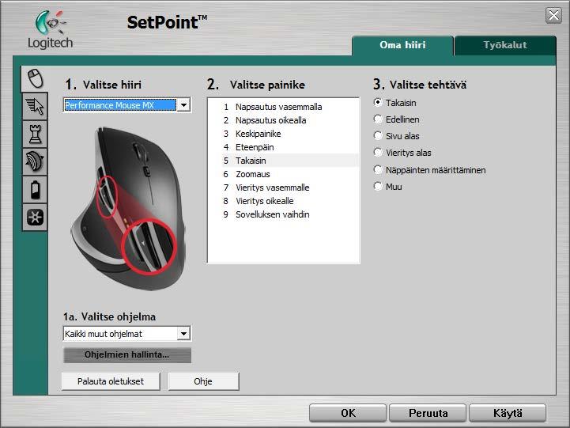Cancel with the Peruuta button
Viewport: 570px width, 428px height.
(428, 413)
